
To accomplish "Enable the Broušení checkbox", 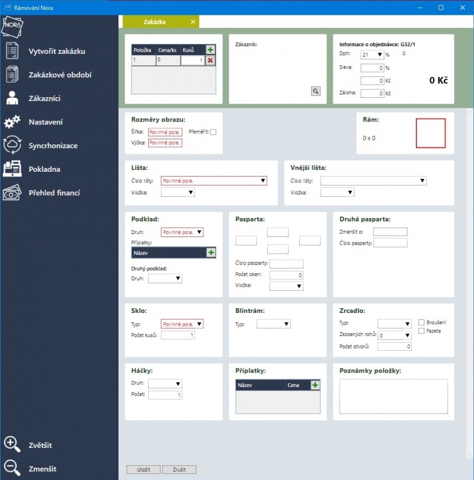I will 421,322.
